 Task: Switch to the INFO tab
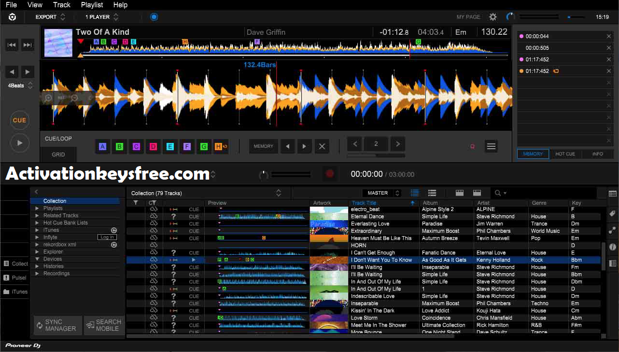[598, 154]
